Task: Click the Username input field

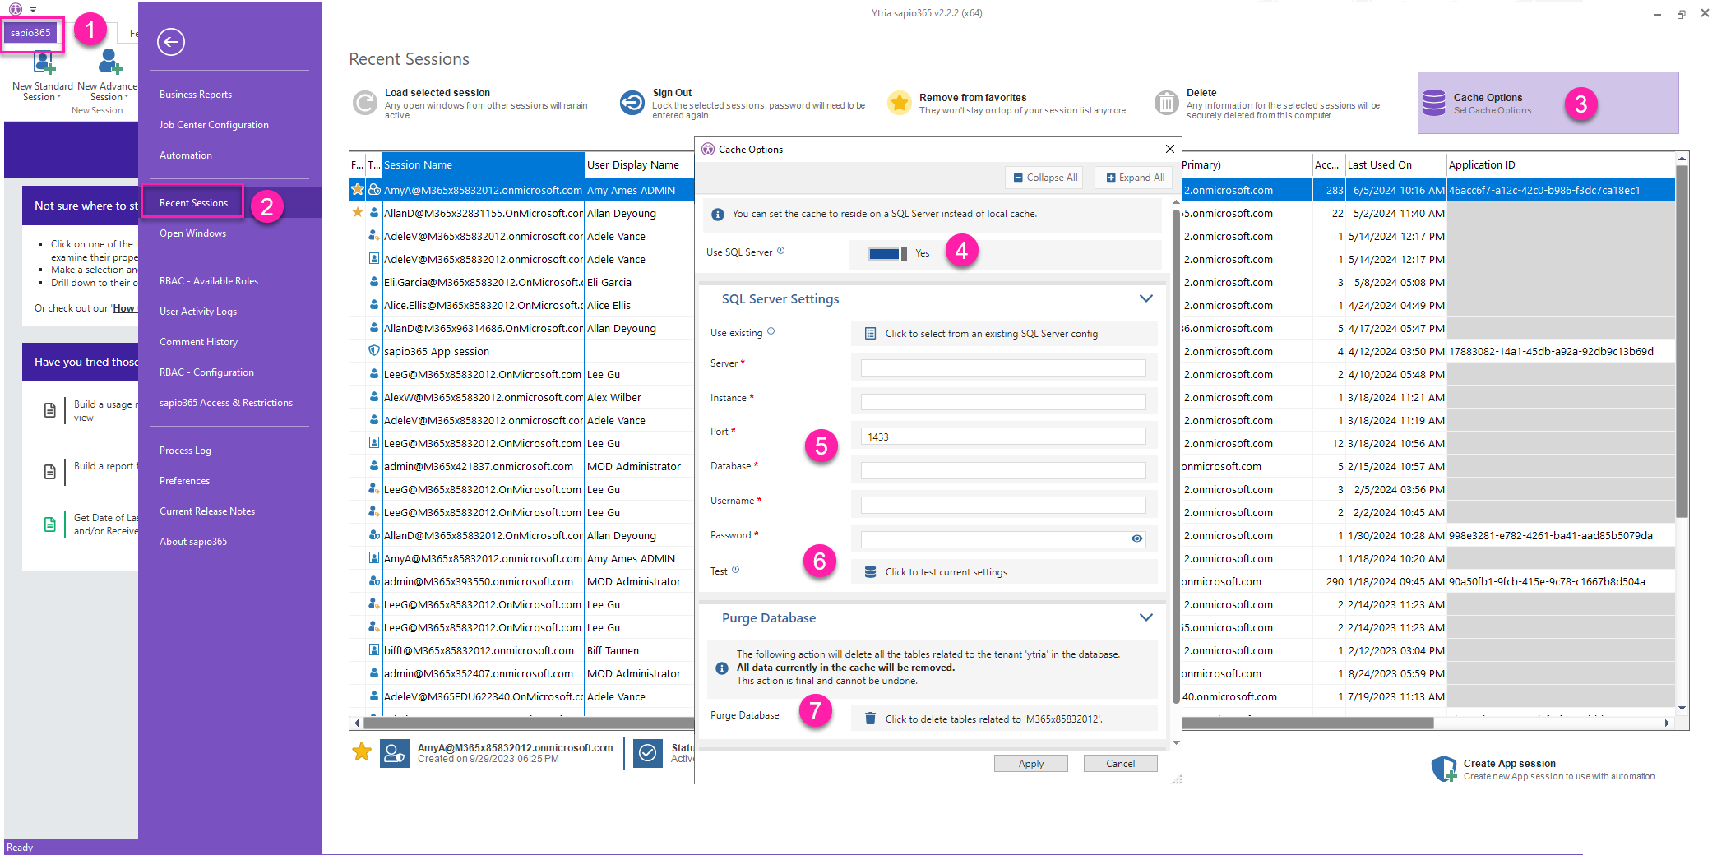Action: (x=1003, y=505)
